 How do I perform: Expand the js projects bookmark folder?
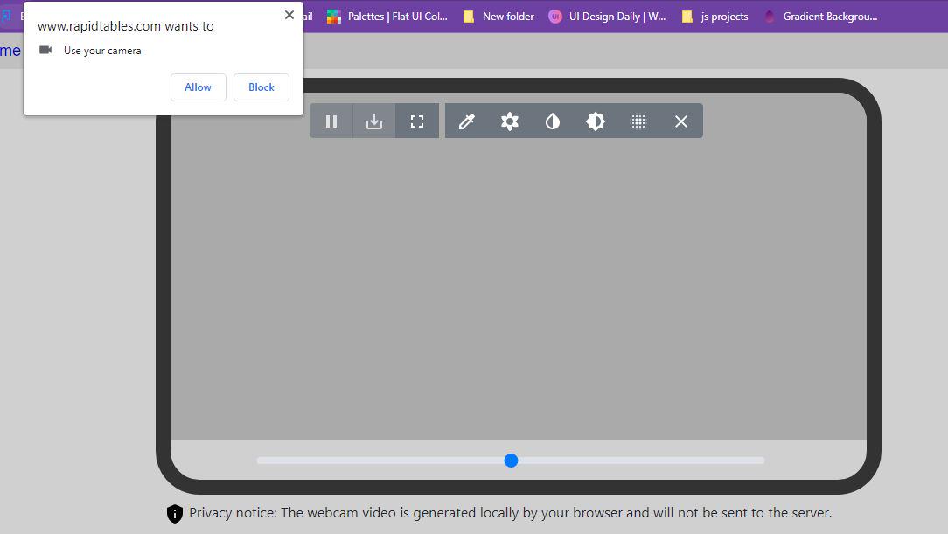click(714, 17)
